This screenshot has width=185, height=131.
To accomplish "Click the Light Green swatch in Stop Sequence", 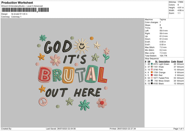I will [x=152, y=64].
